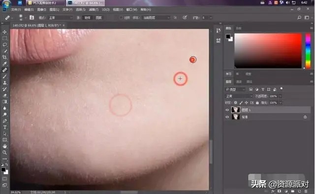The image size is (315, 194).
Task: Open the layer Opacity dropdown arrow
Action: [x=281, y=96]
